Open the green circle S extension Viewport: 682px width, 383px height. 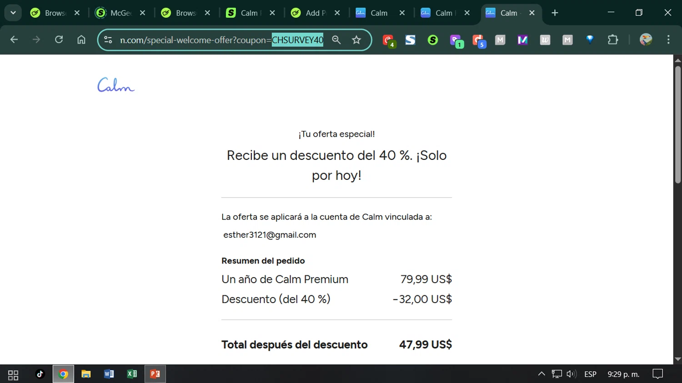click(x=433, y=40)
